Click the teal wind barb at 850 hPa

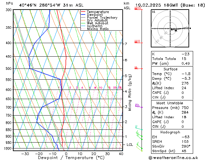point(139,128)
